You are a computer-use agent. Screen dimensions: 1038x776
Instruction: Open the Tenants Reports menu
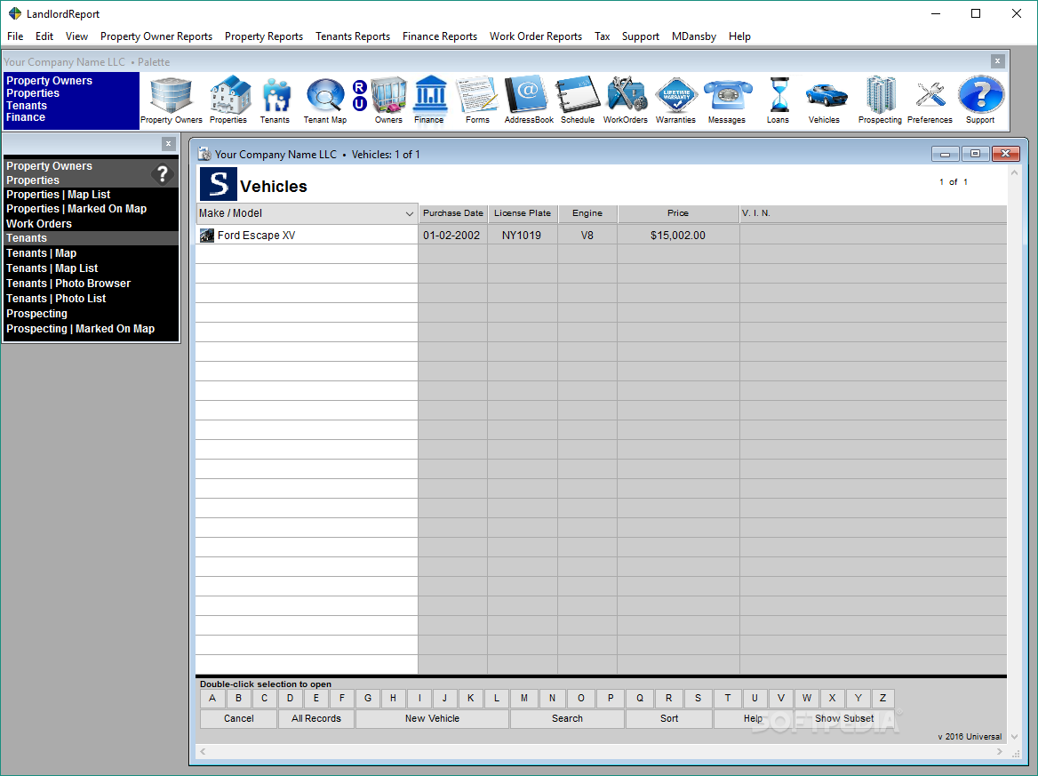[353, 36]
